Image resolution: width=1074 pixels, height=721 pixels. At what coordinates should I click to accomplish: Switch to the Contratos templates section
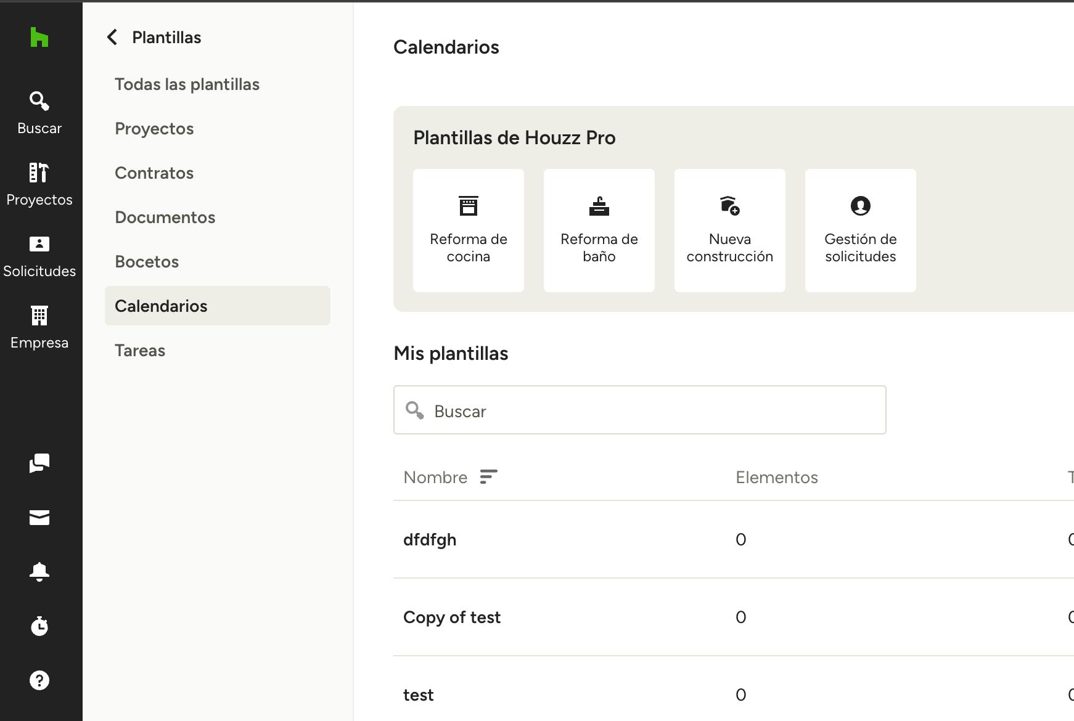(x=154, y=173)
